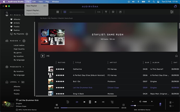Image resolution: width=180 pixels, height=112 pixels.
Task: Open the filter funnel tool
Action: coord(106,12)
